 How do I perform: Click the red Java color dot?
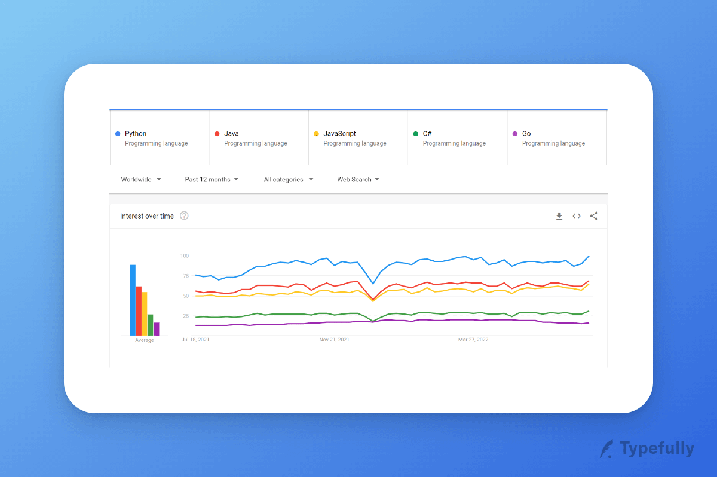click(x=217, y=134)
